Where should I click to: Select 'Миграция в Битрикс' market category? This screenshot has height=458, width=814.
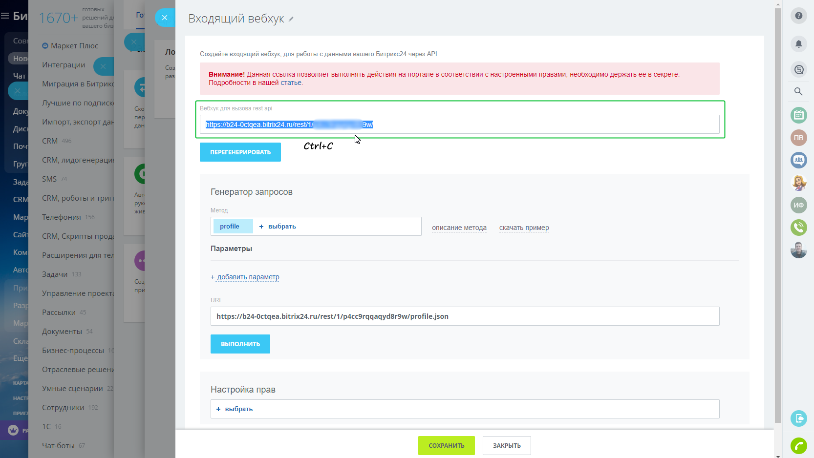pos(78,83)
